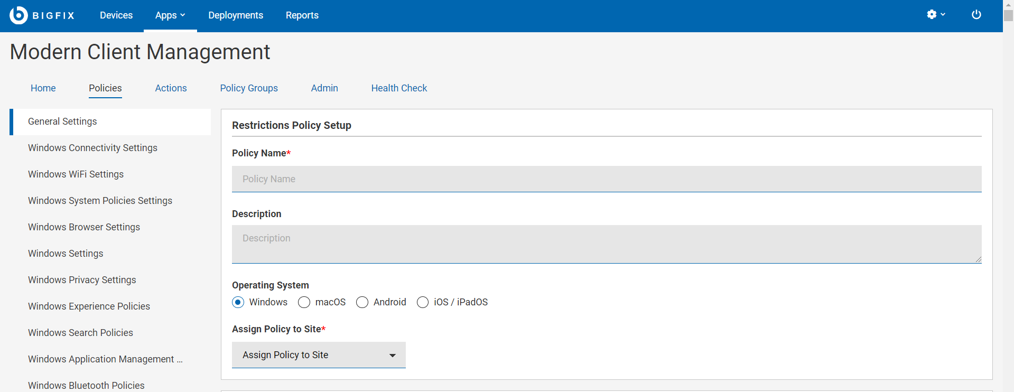Choose the Android operating system option
Viewport: 1014px width, 392px height.
362,302
